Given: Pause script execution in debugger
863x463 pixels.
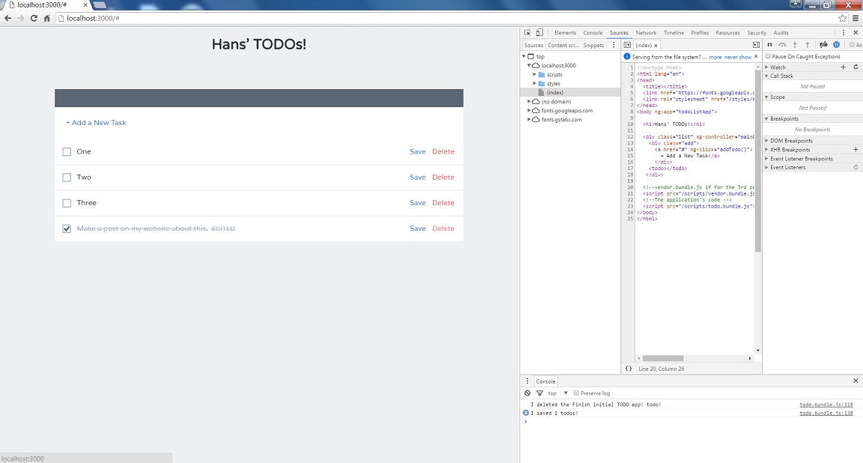Looking at the screenshot, I should tap(770, 45).
